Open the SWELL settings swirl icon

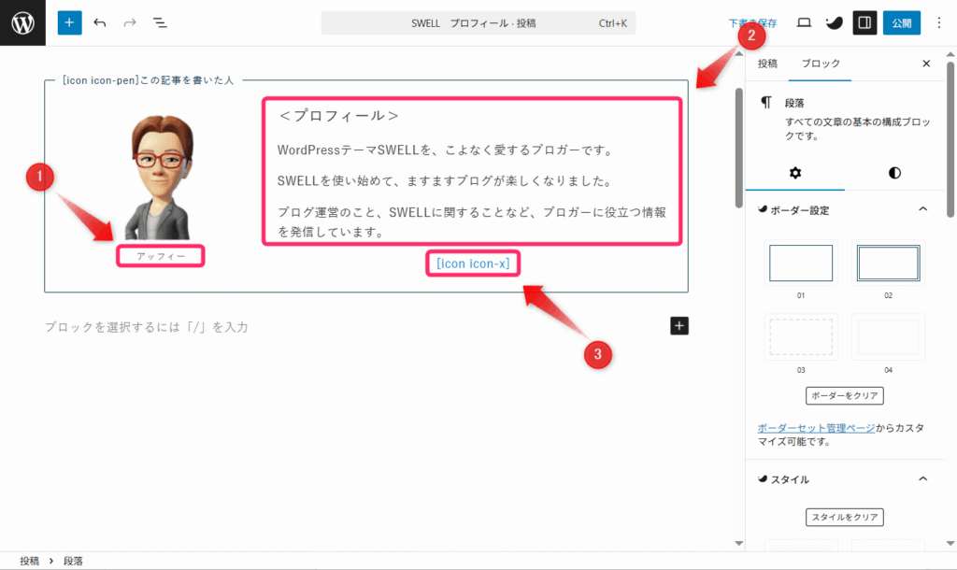(835, 22)
